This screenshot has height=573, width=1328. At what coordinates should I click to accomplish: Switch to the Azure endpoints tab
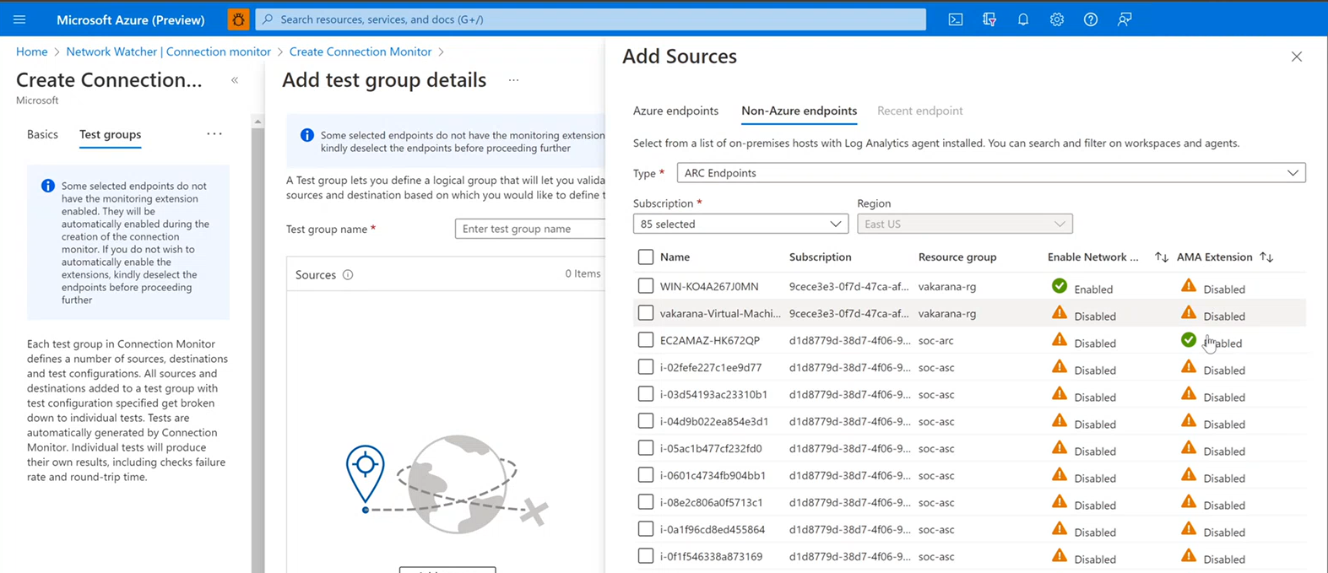(675, 111)
